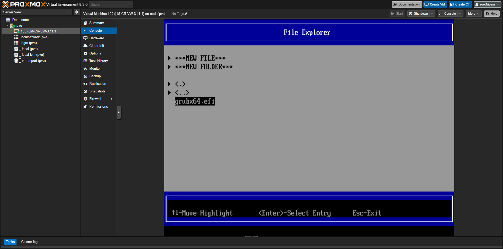Expand the Firewall submenu arrow
Screen dimensions: 503x249
point(112,99)
